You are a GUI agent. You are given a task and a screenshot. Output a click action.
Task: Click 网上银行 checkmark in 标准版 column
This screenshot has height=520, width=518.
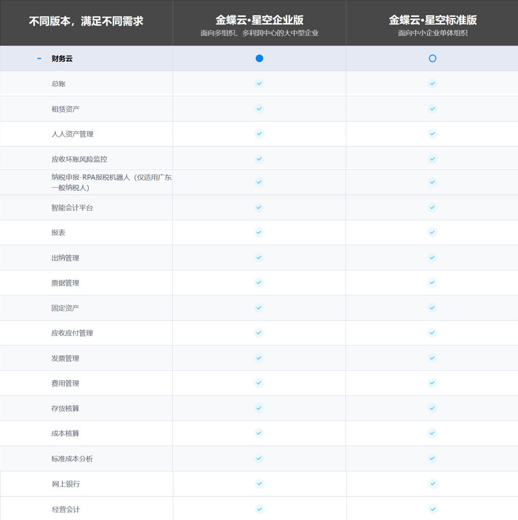click(x=432, y=483)
